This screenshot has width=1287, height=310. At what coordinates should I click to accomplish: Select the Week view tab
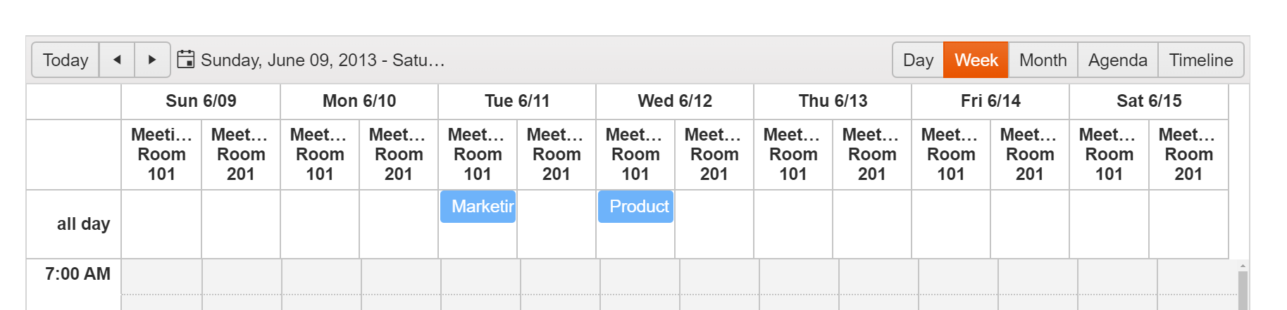click(976, 60)
